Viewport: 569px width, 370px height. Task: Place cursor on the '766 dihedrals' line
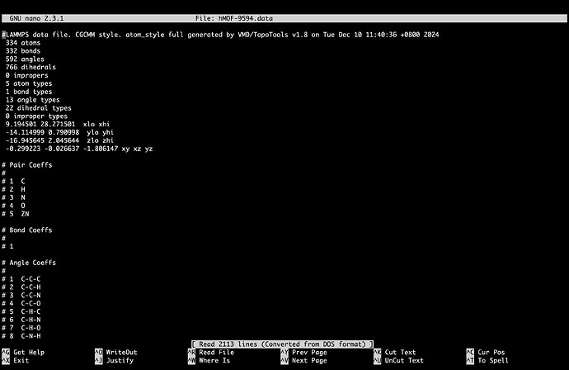[31, 67]
